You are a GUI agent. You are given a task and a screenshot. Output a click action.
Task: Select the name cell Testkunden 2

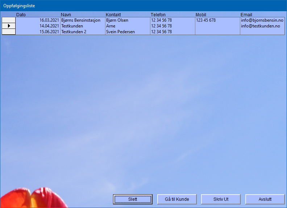click(83, 32)
